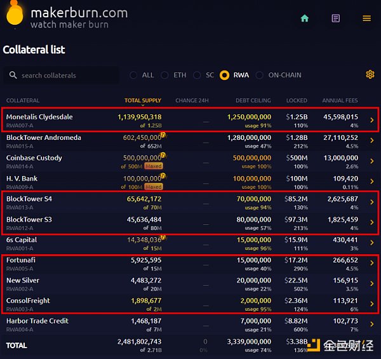Click total debt ceiling 3,339,000,000

(249, 341)
